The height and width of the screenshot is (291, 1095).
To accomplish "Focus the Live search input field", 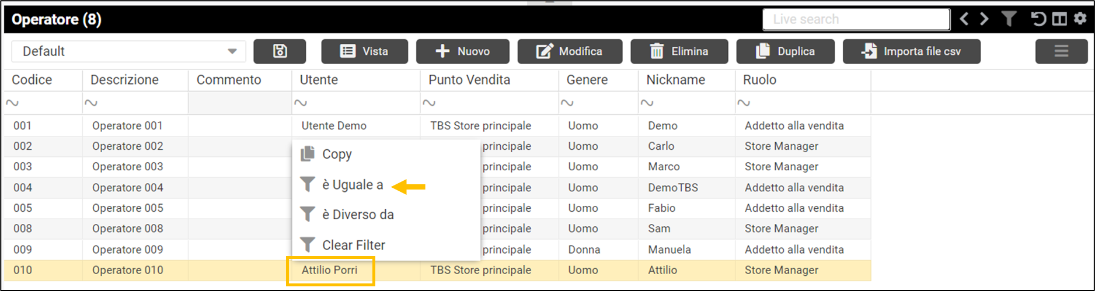I will tap(856, 19).
